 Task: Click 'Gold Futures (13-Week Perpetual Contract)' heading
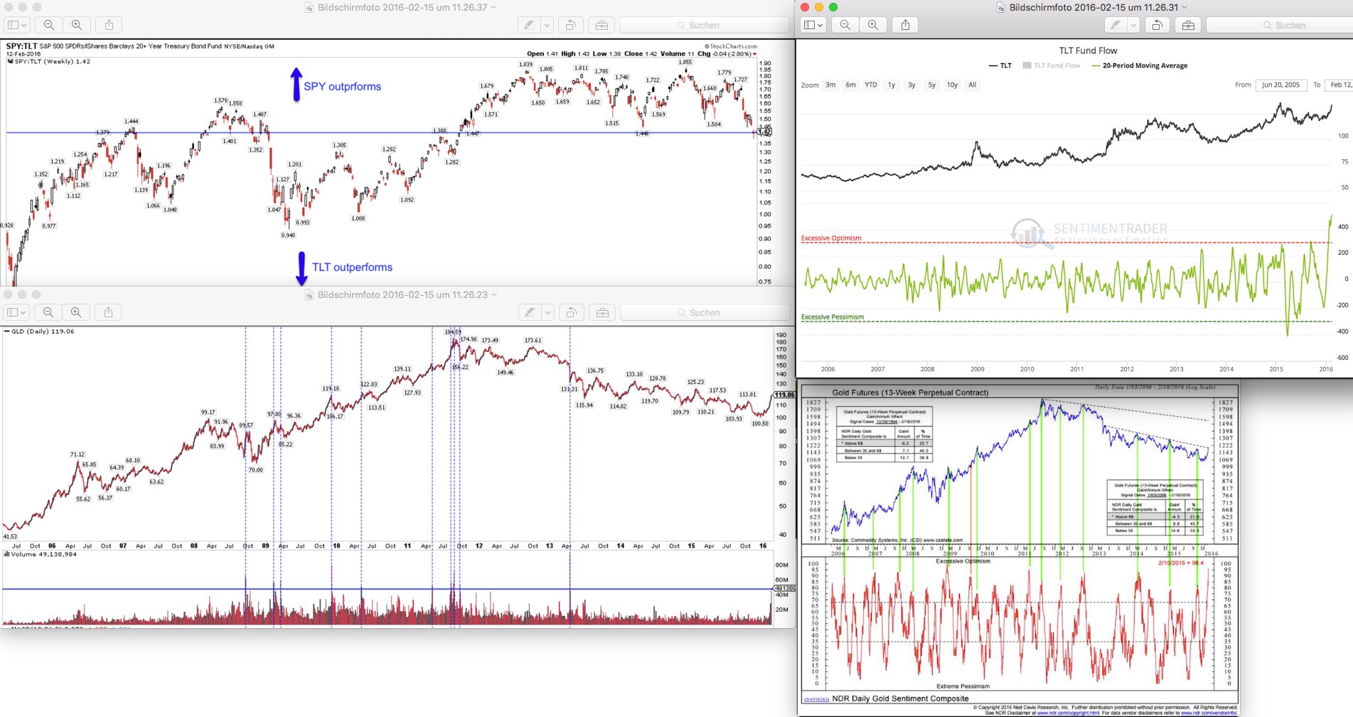[x=910, y=393]
